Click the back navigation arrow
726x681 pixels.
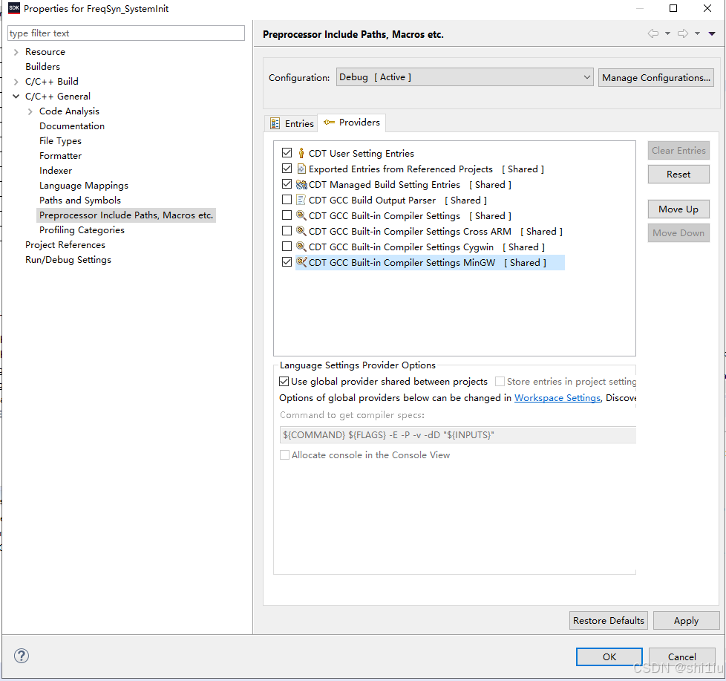pyautogui.click(x=653, y=33)
